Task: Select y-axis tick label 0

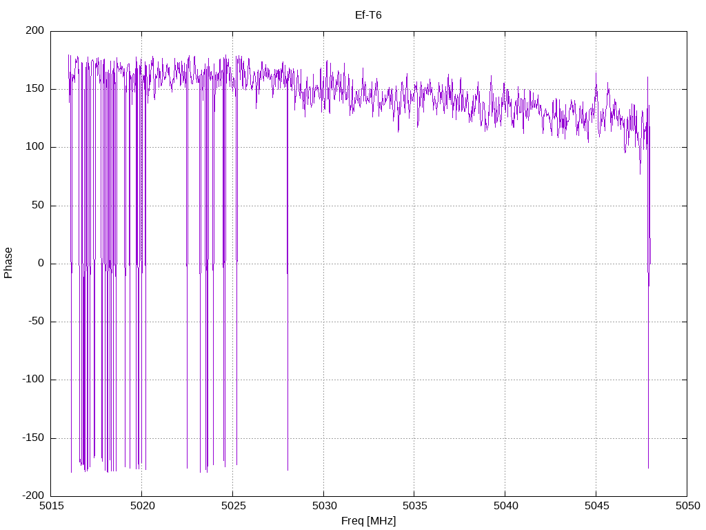Action: click(41, 263)
